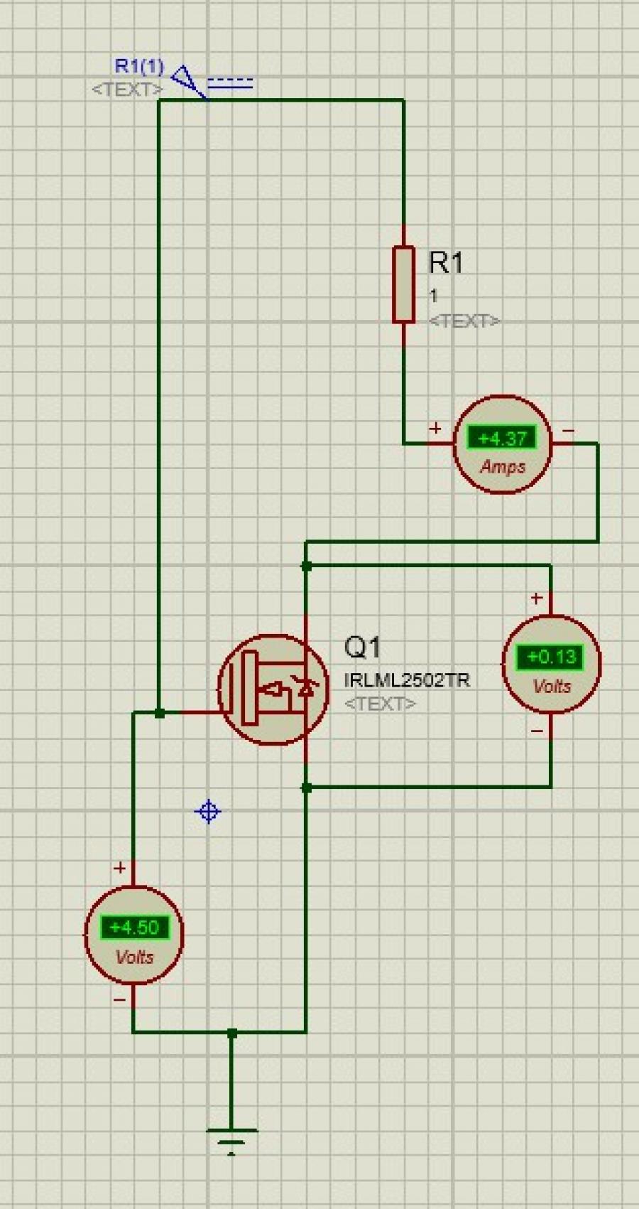Select the ammeter reading +4.37 Amps
This screenshot has height=1209, width=639.
coord(503,445)
